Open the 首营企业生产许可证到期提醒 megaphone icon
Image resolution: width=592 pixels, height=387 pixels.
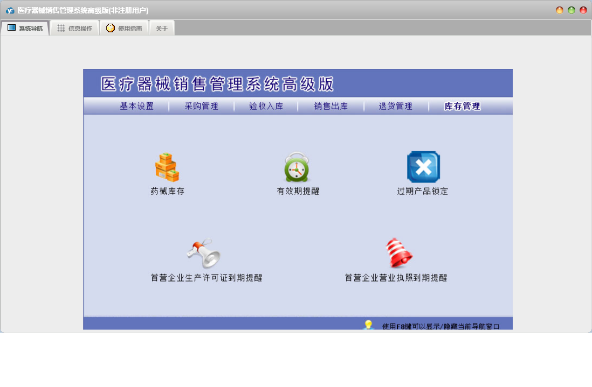[204, 254]
